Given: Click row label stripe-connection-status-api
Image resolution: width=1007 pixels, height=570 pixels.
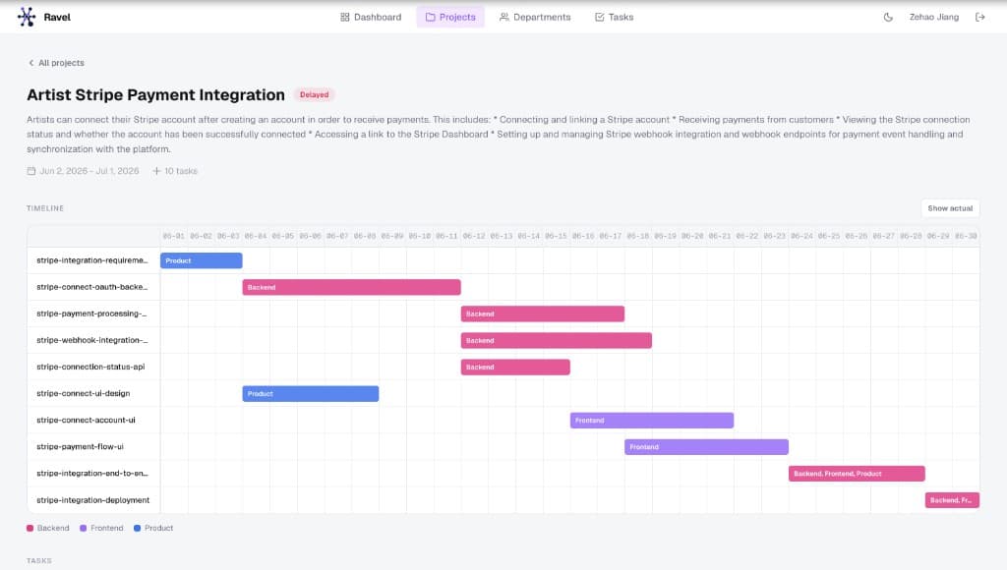Looking at the screenshot, I should tap(90, 368).
